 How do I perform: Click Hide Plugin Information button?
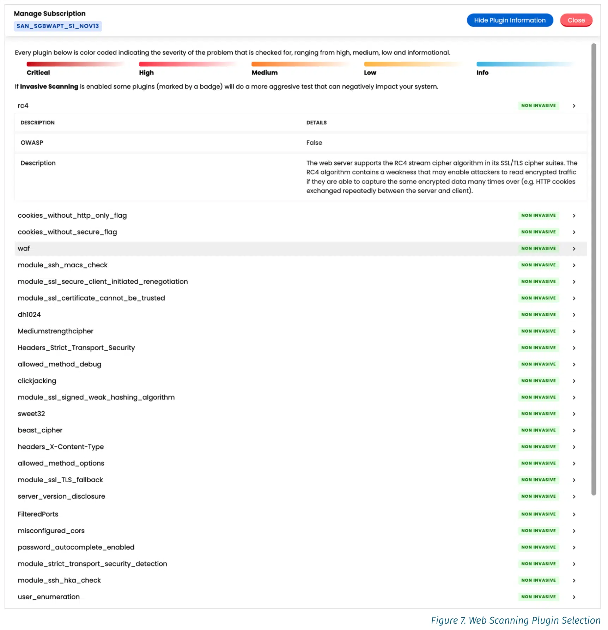pos(510,20)
